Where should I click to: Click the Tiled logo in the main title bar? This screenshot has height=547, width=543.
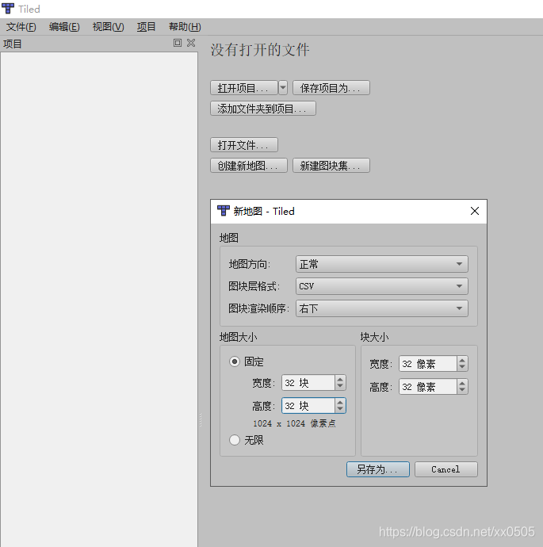(8, 9)
